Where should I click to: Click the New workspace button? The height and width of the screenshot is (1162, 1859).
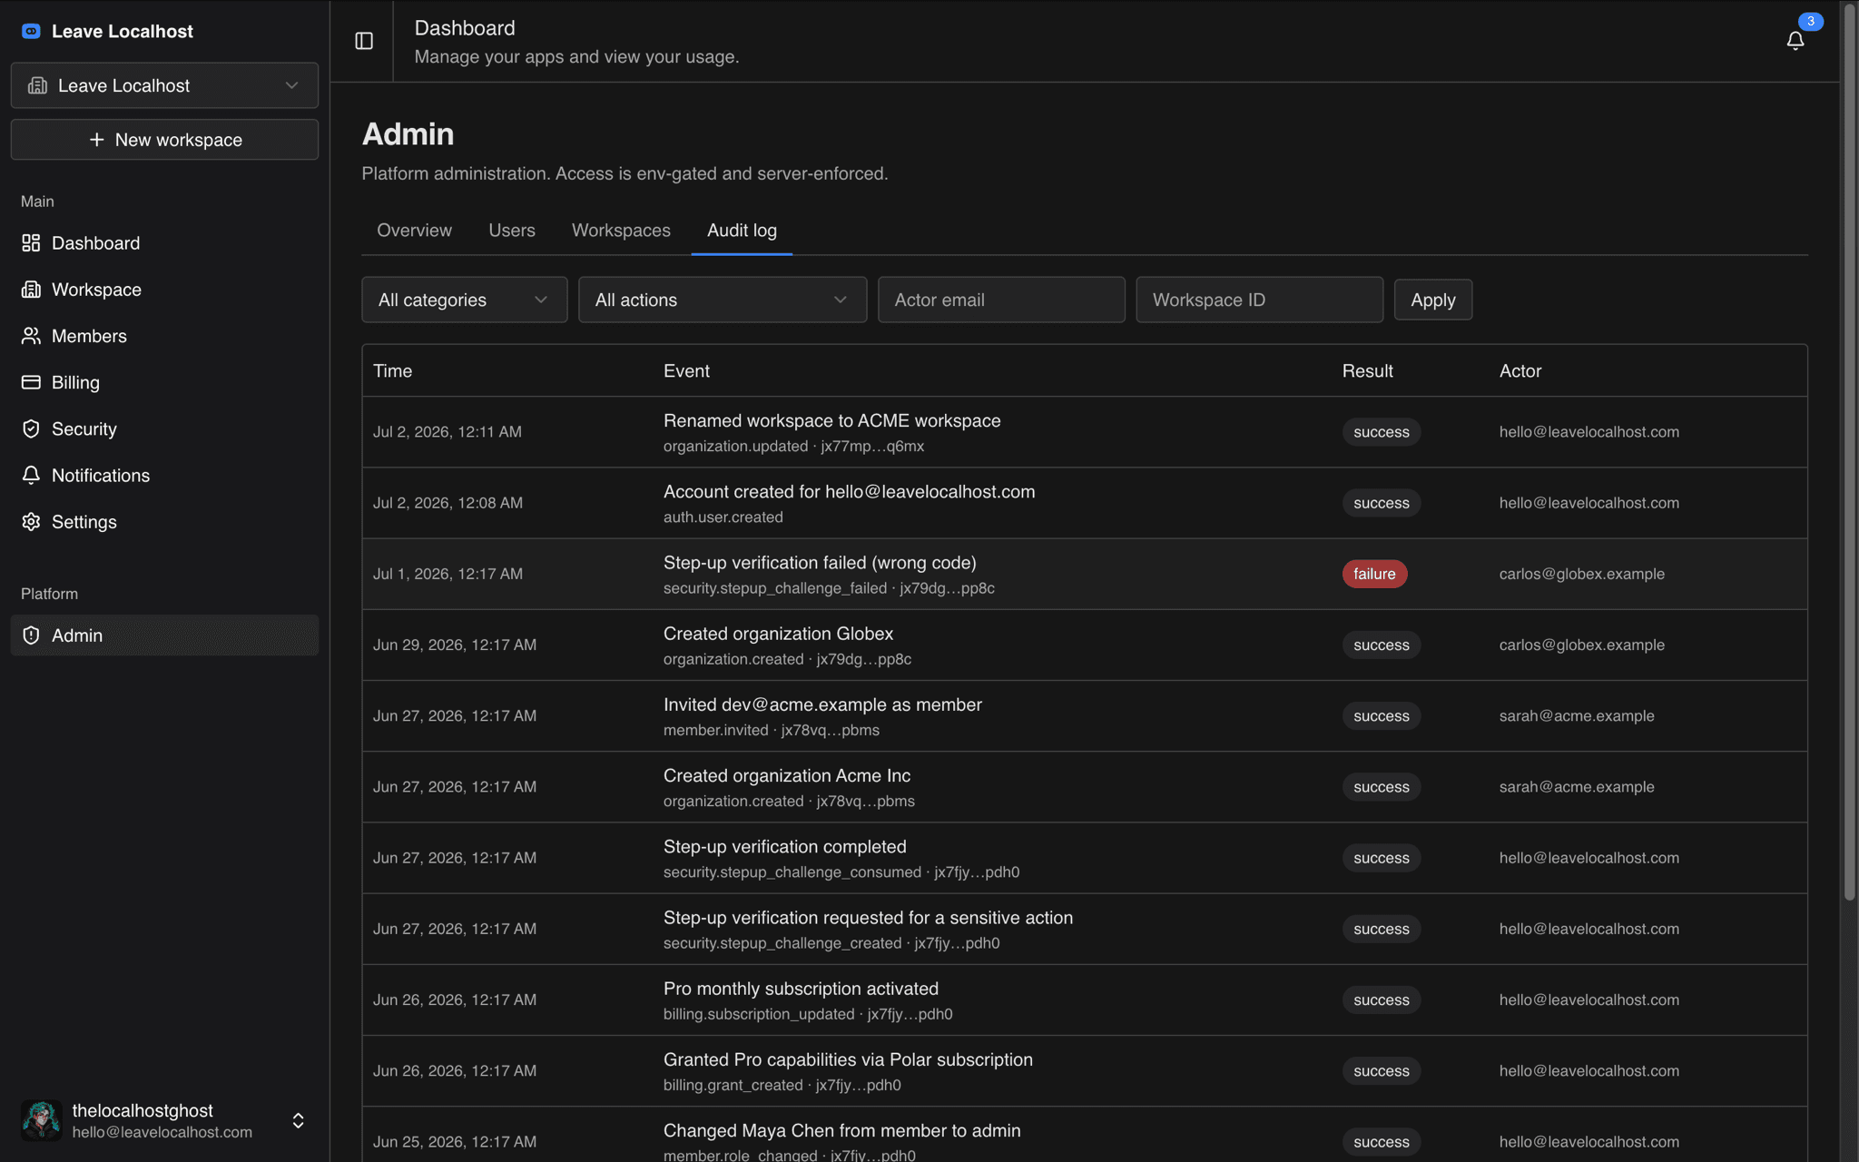[164, 140]
